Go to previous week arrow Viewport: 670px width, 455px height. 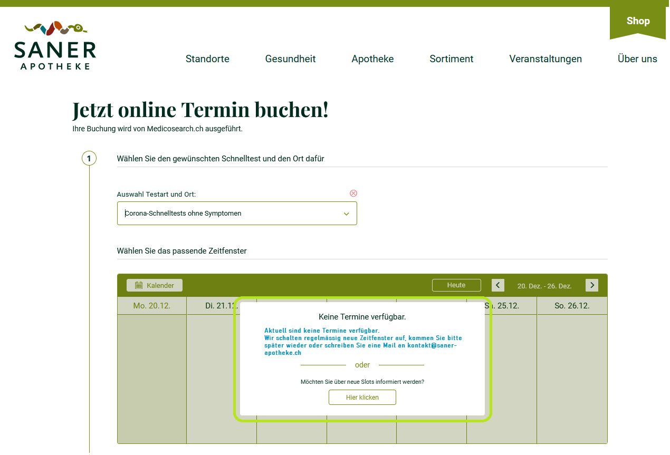point(498,285)
